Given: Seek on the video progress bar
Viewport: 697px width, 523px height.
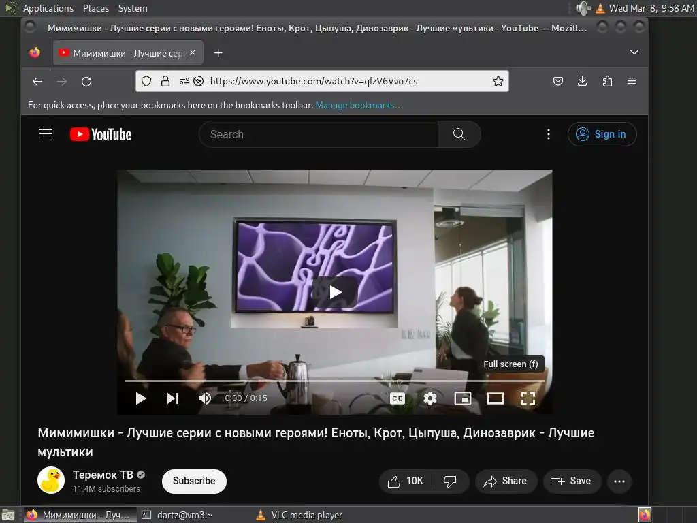Looking at the screenshot, I should tap(334, 381).
